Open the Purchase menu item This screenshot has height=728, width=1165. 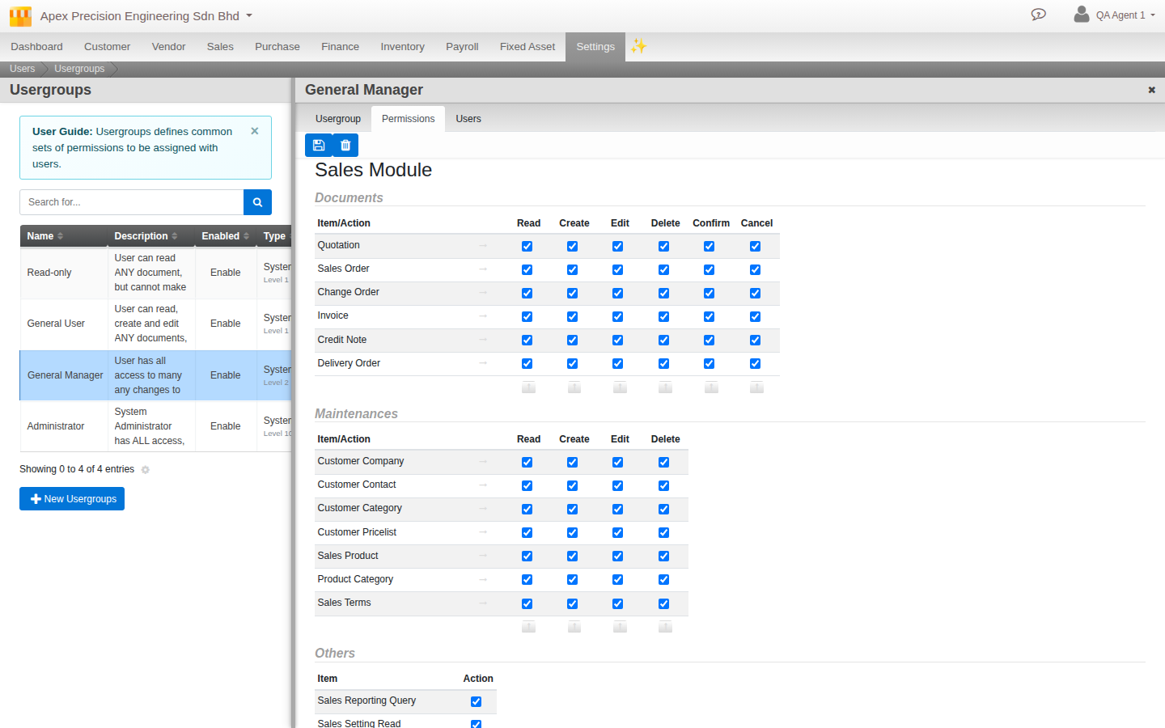277,47
